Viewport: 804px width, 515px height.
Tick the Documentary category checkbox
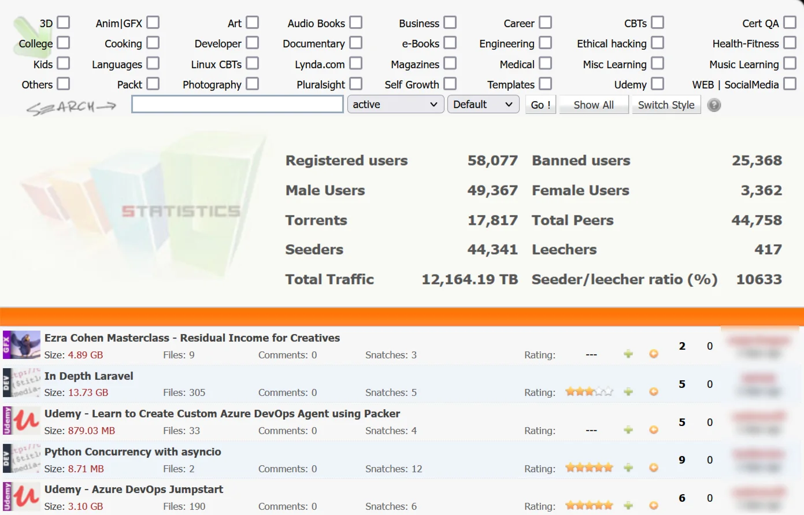(x=356, y=43)
